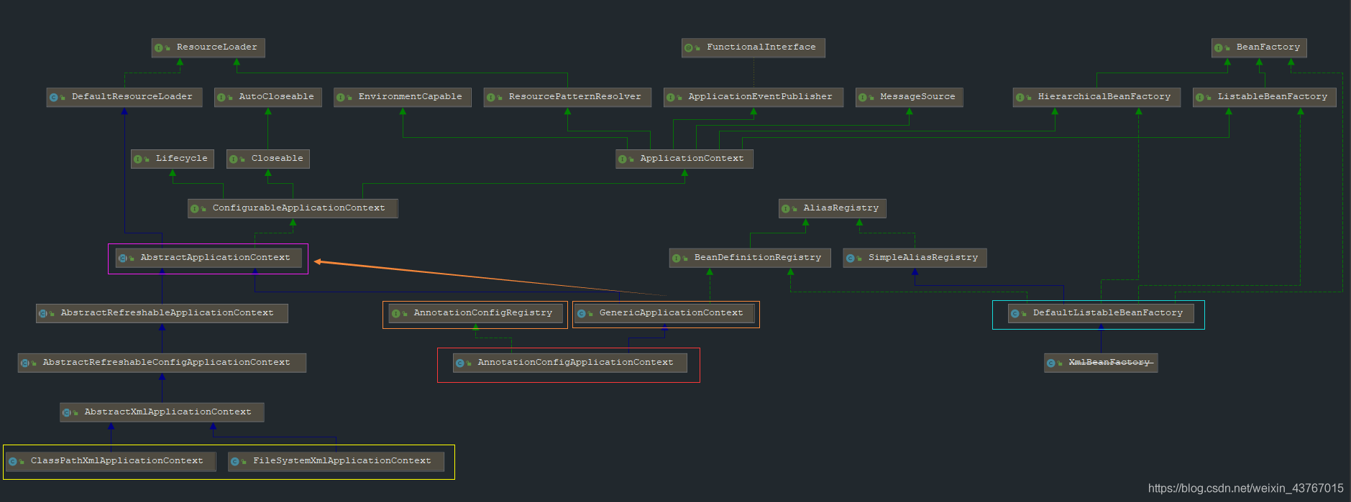Screen dimensions: 1351x502
Task: Click the interface icon beside Lifecycle
Action: [x=138, y=159]
